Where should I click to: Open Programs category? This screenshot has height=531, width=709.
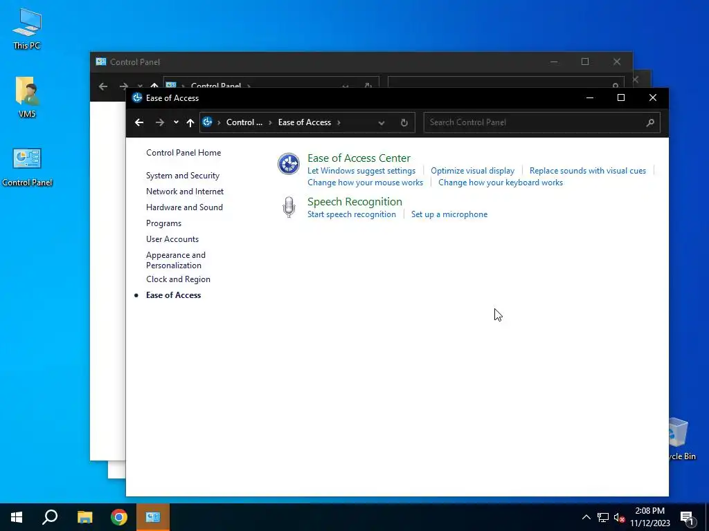click(163, 223)
